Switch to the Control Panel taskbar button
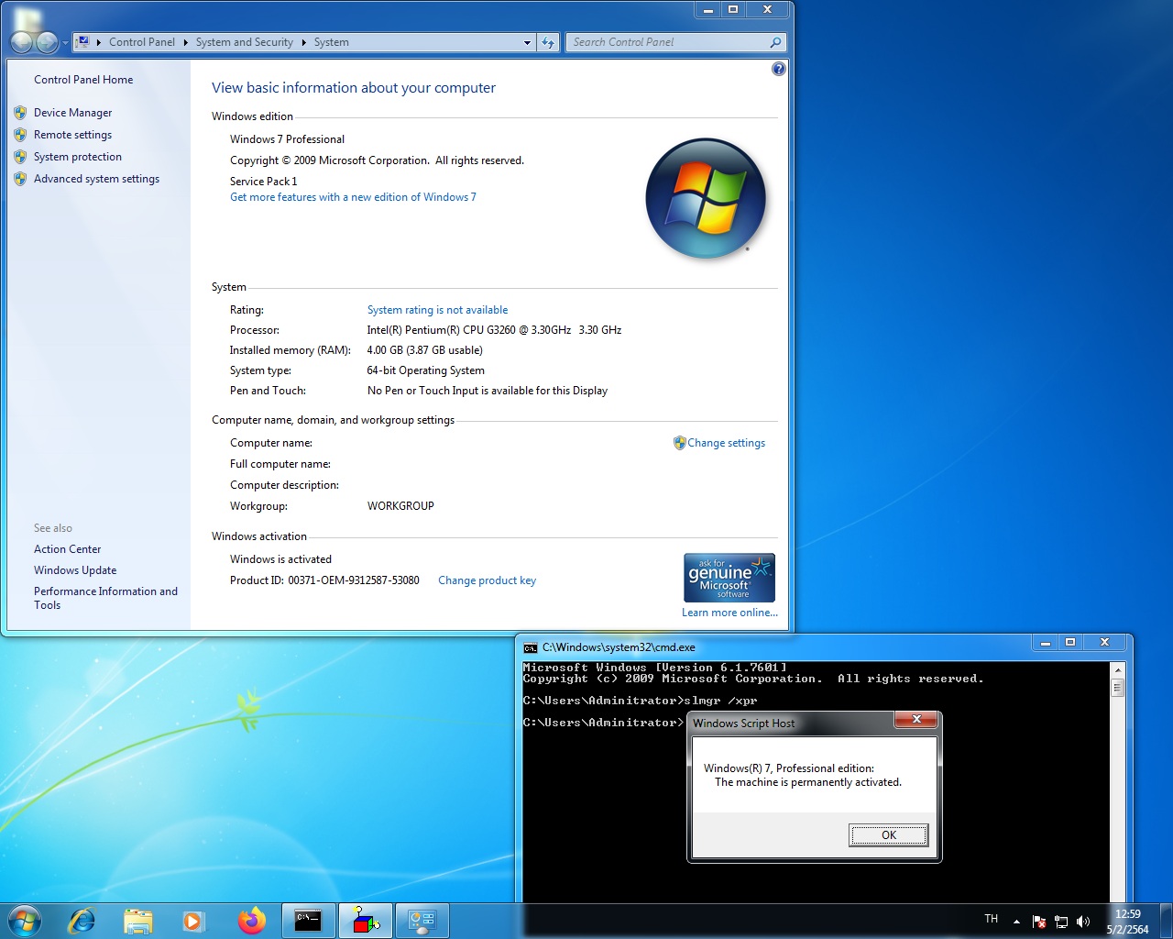The image size is (1173, 939). click(422, 921)
